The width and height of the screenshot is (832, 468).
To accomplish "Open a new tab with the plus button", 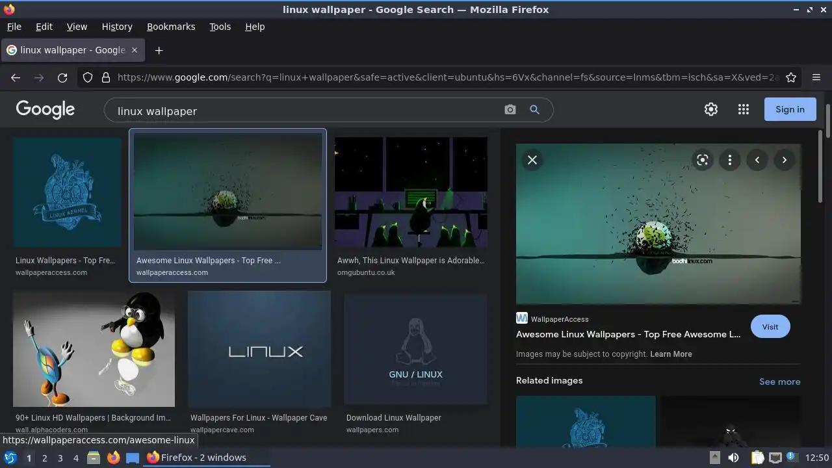I will click(x=159, y=50).
